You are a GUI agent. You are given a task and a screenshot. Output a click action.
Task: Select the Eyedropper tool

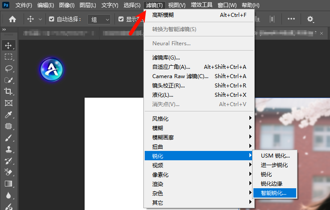(x=8, y=115)
